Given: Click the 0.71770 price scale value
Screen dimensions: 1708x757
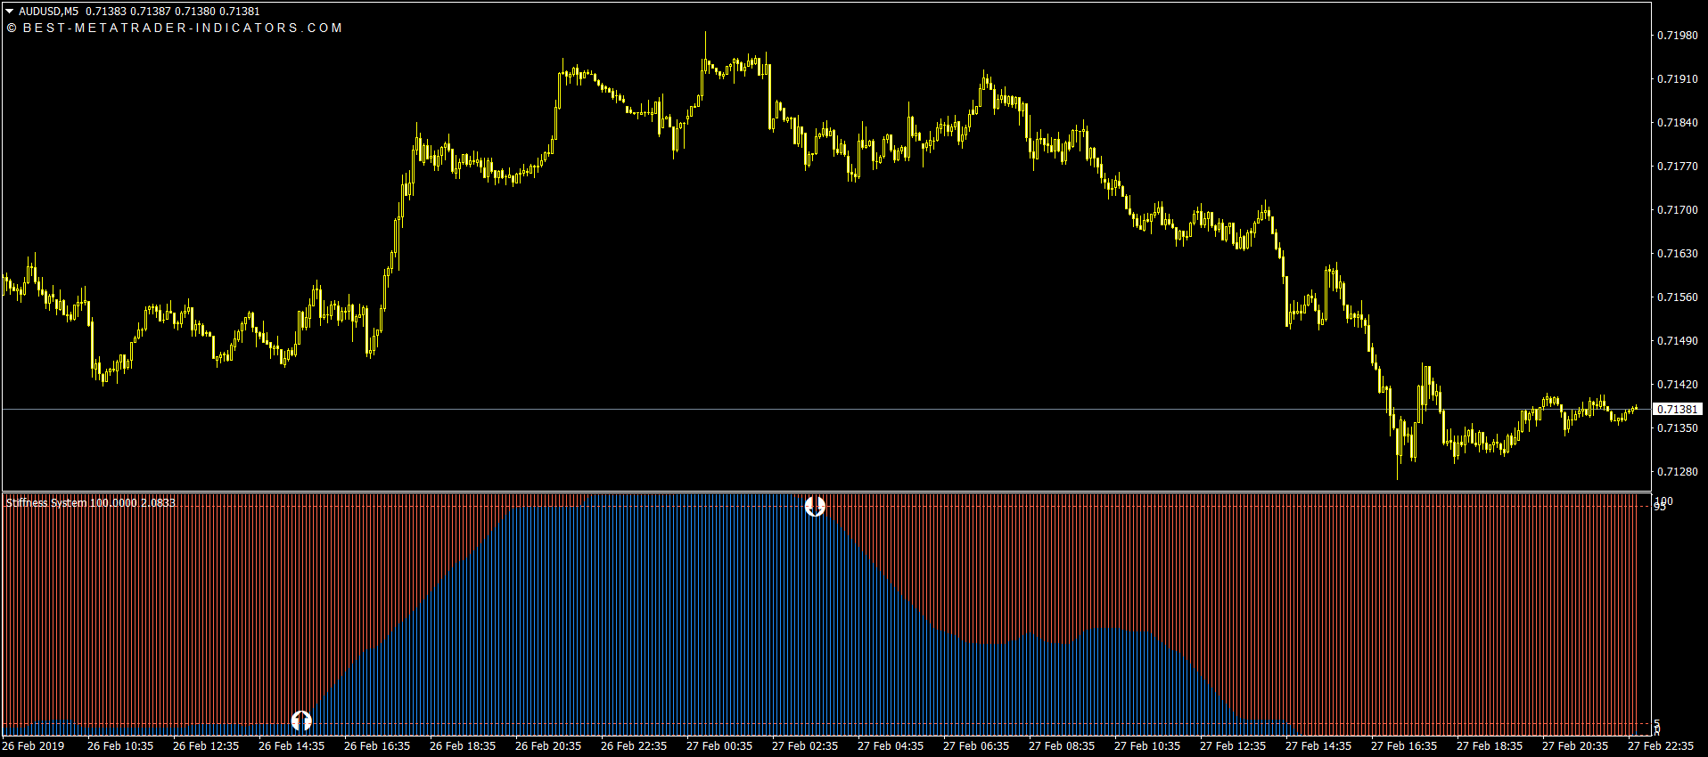Looking at the screenshot, I should click(x=1677, y=167).
